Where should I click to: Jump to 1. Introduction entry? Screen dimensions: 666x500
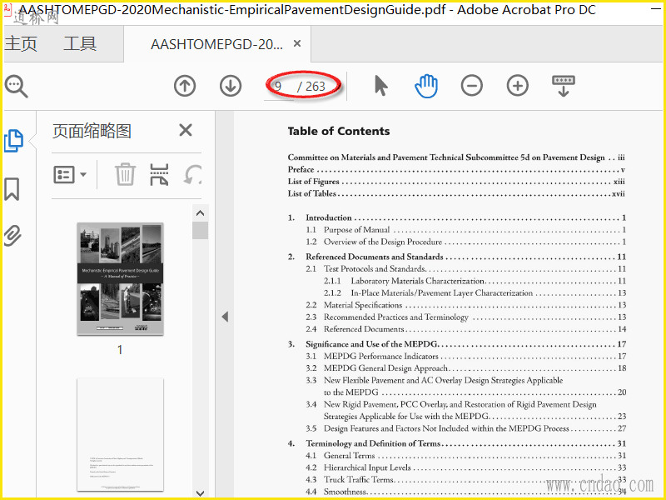coord(457,217)
